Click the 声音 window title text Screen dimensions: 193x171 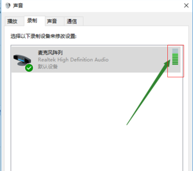coord(18,6)
